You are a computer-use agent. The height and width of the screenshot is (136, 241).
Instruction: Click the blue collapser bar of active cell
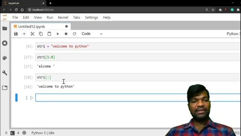[16, 97]
